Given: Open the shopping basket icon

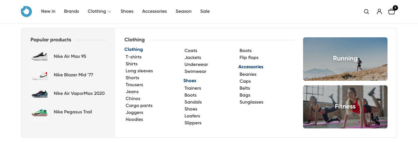Looking at the screenshot, I should pos(392,12).
